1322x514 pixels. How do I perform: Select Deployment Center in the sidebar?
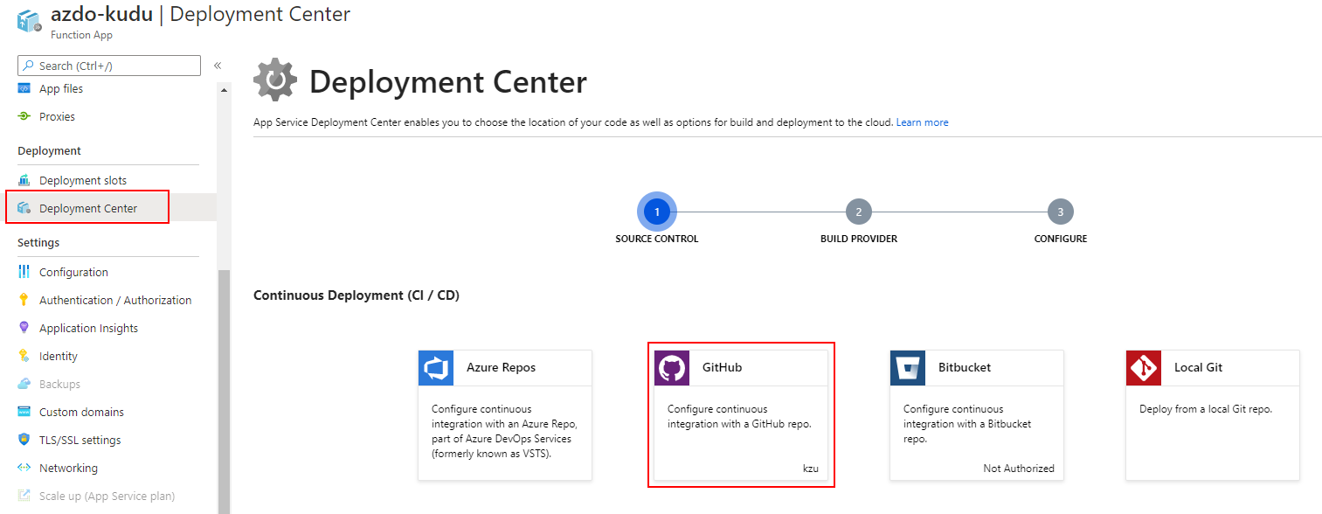[87, 208]
